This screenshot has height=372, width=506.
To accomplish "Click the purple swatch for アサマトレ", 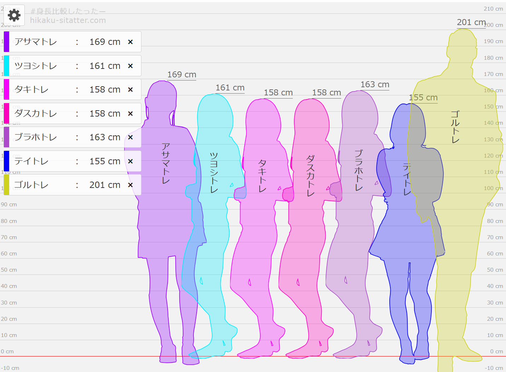I will (x=6, y=42).
